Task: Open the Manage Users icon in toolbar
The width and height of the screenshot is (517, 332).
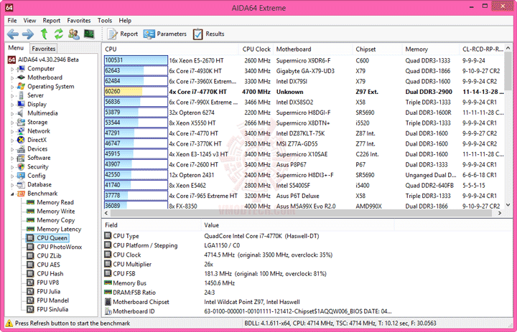Action: [x=74, y=34]
